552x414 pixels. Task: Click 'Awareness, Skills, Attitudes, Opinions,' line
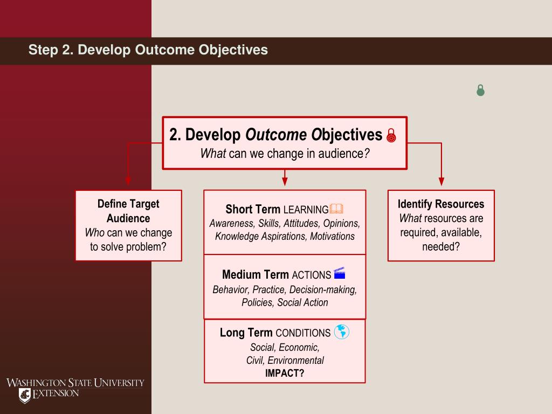tap(285, 224)
